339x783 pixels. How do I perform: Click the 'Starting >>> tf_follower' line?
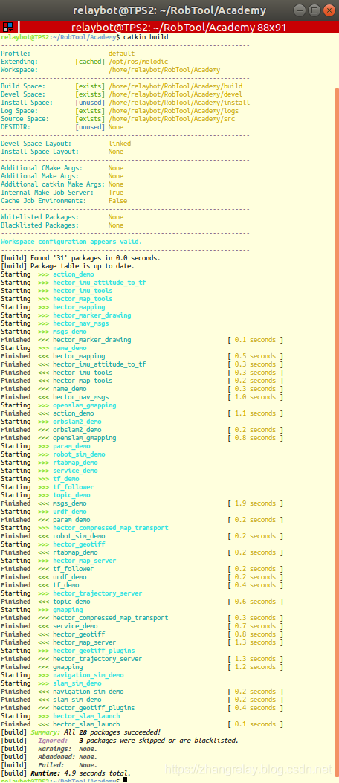[x=48, y=487]
